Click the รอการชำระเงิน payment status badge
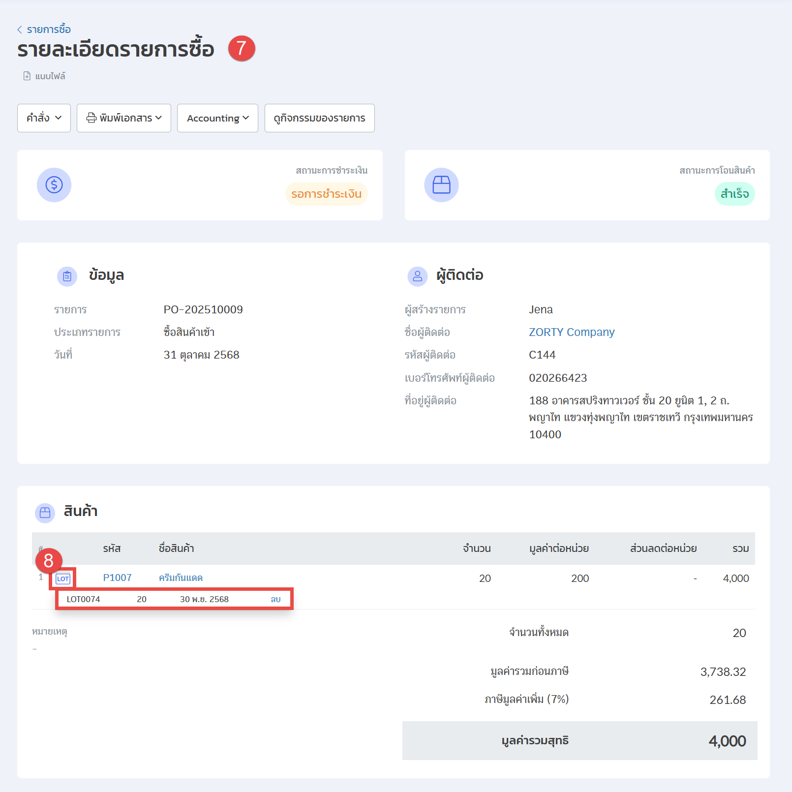The height and width of the screenshot is (792, 792). click(326, 194)
